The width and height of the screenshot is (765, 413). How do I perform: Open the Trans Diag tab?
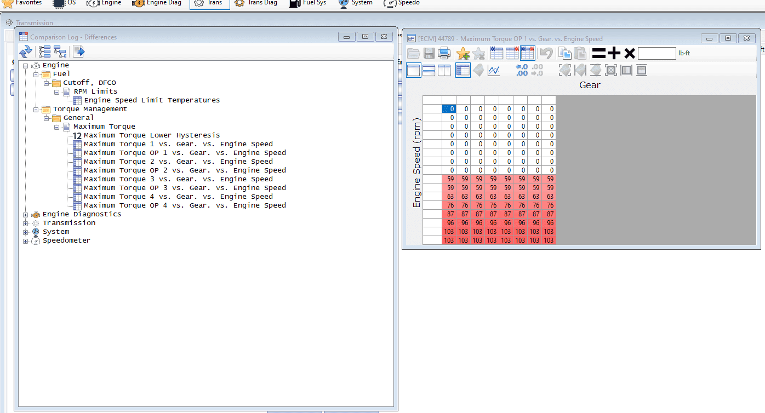tap(256, 3)
